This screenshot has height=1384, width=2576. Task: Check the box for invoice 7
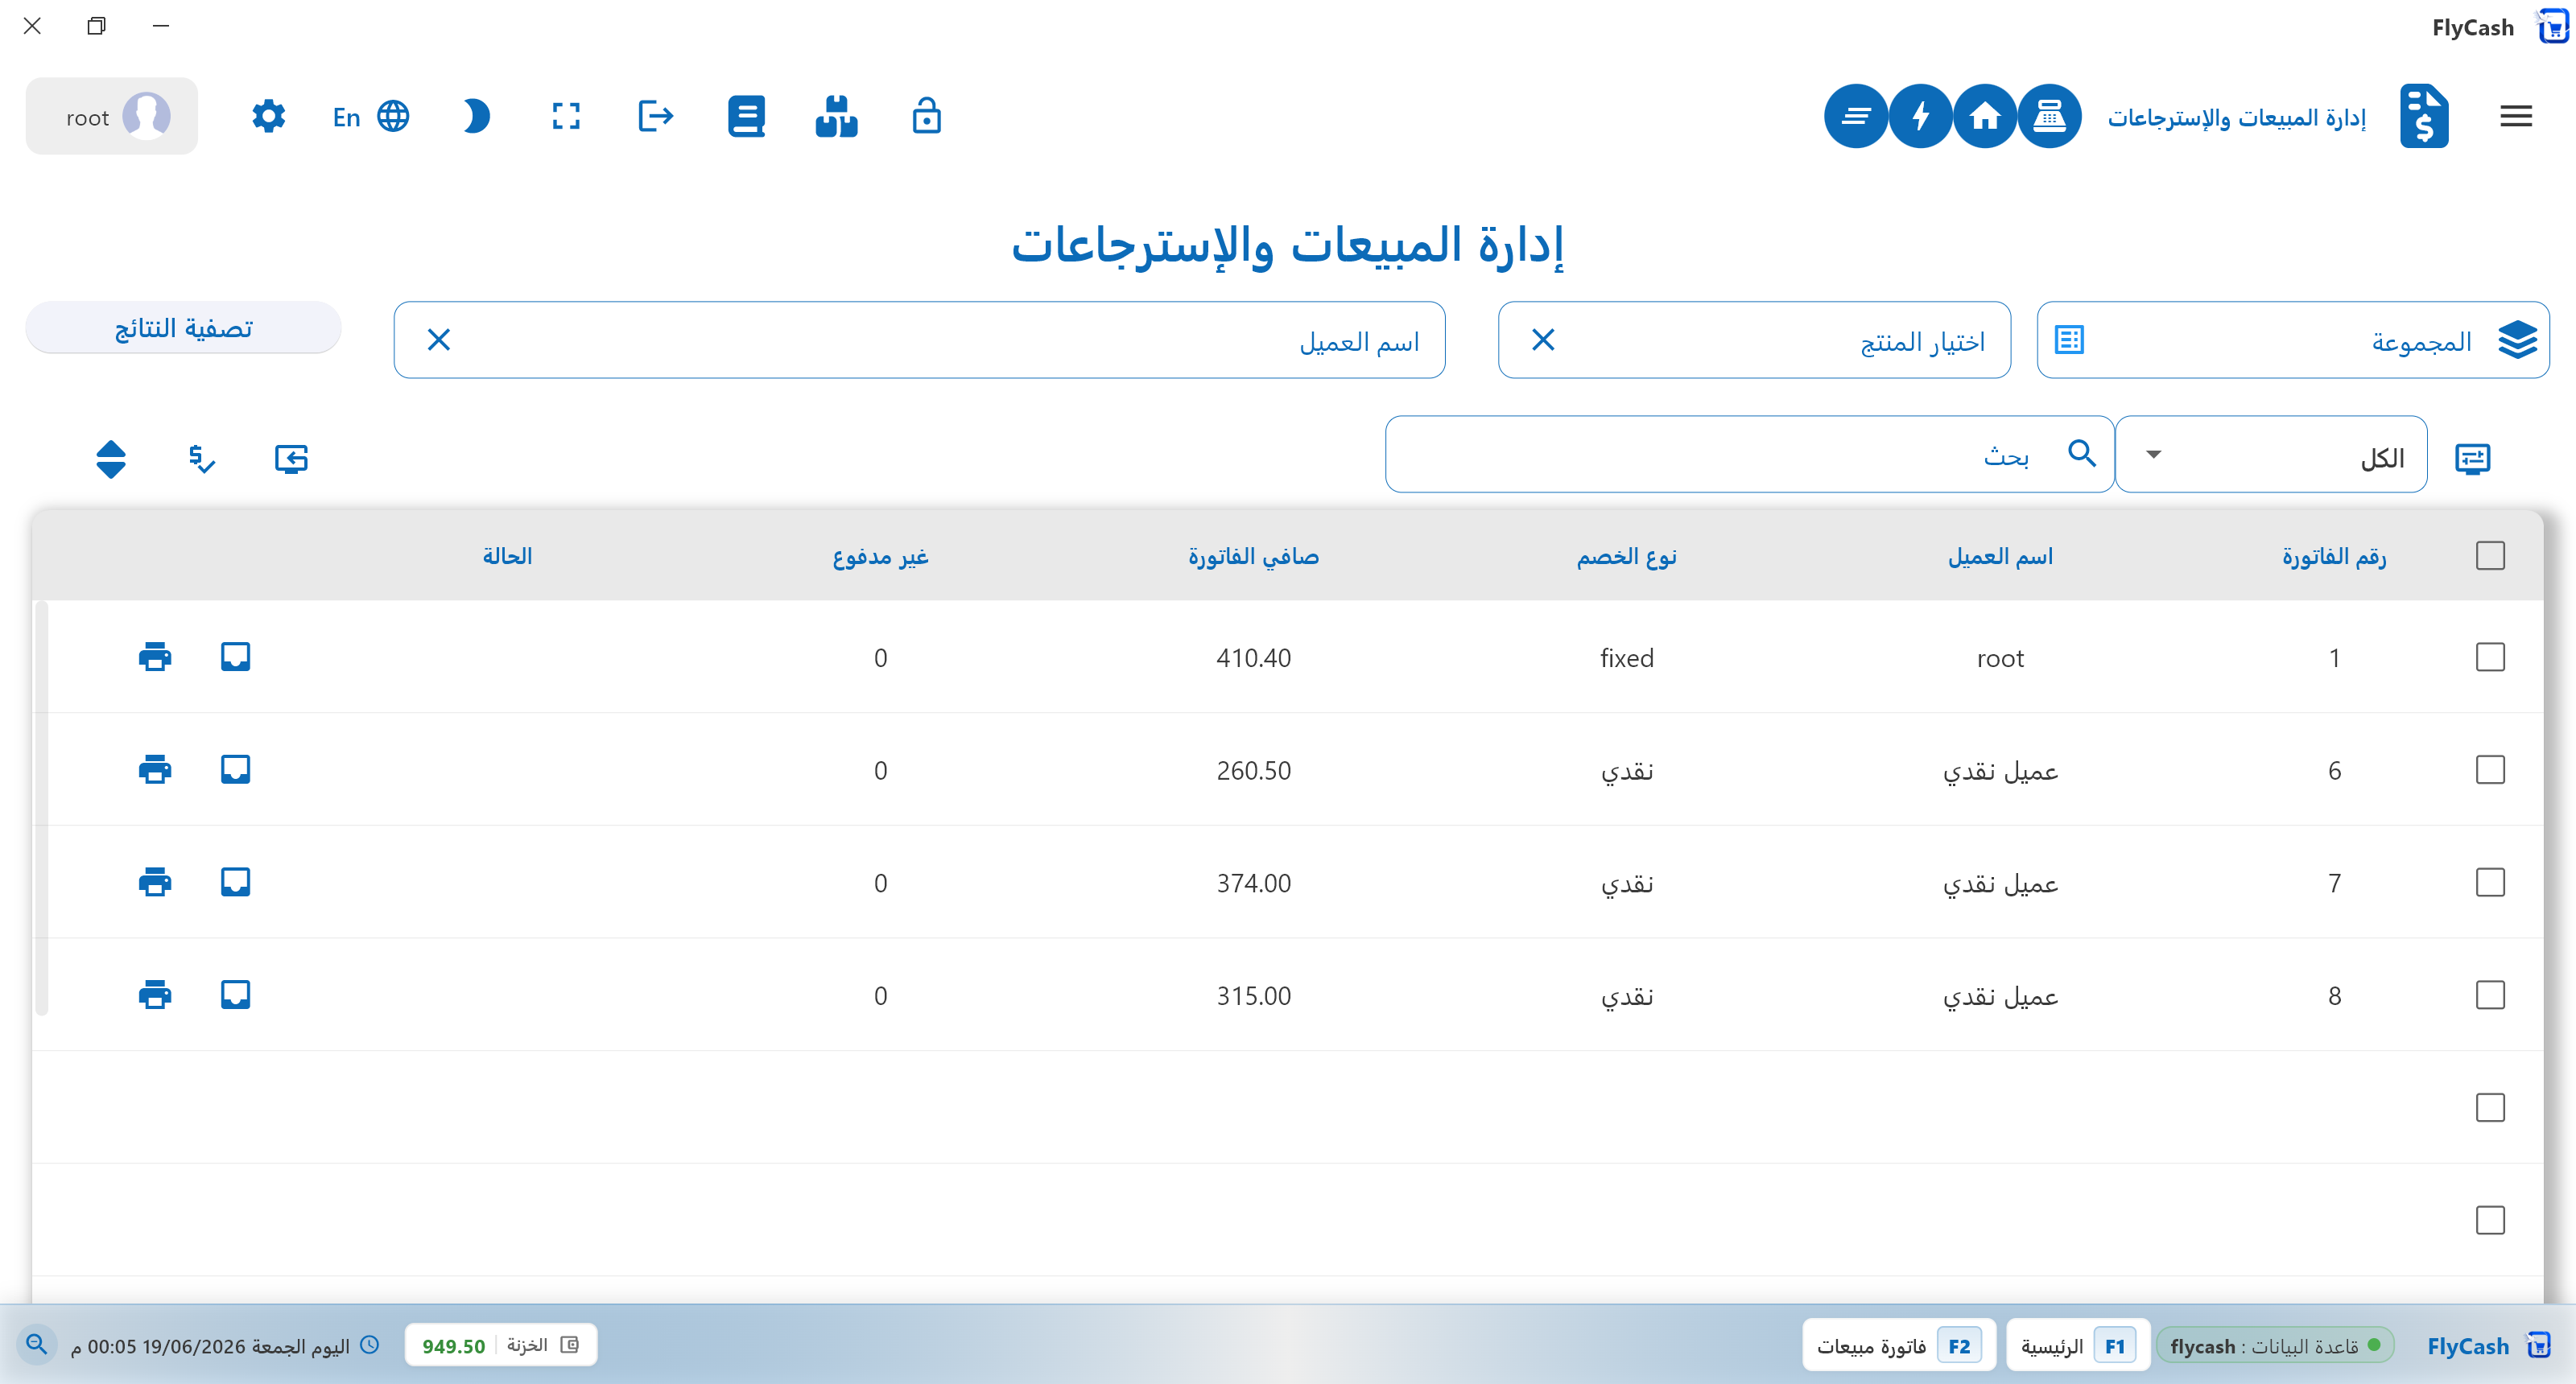(x=2490, y=883)
